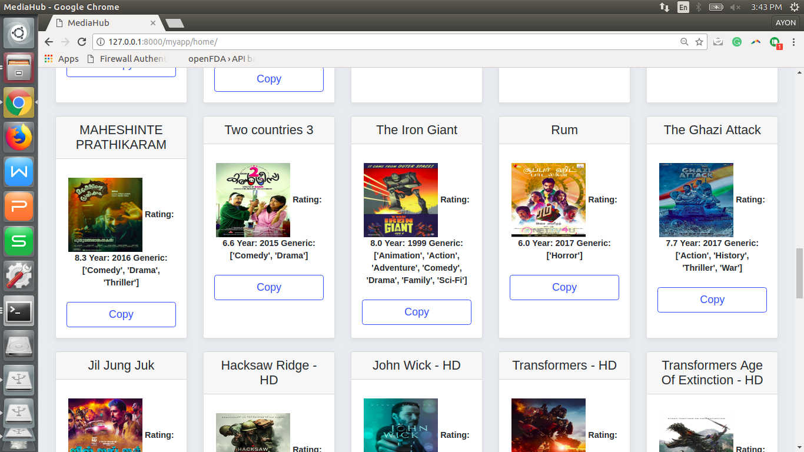804x452 pixels.
Task: Click 'MAHESHINTE PRATHIKARAM' title
Action: point(121,137)
